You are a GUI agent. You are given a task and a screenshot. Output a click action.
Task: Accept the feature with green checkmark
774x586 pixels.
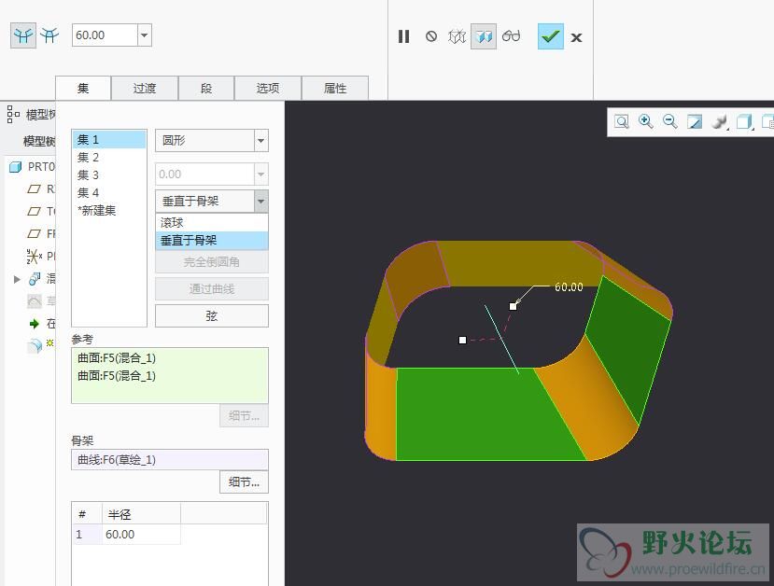550,36
